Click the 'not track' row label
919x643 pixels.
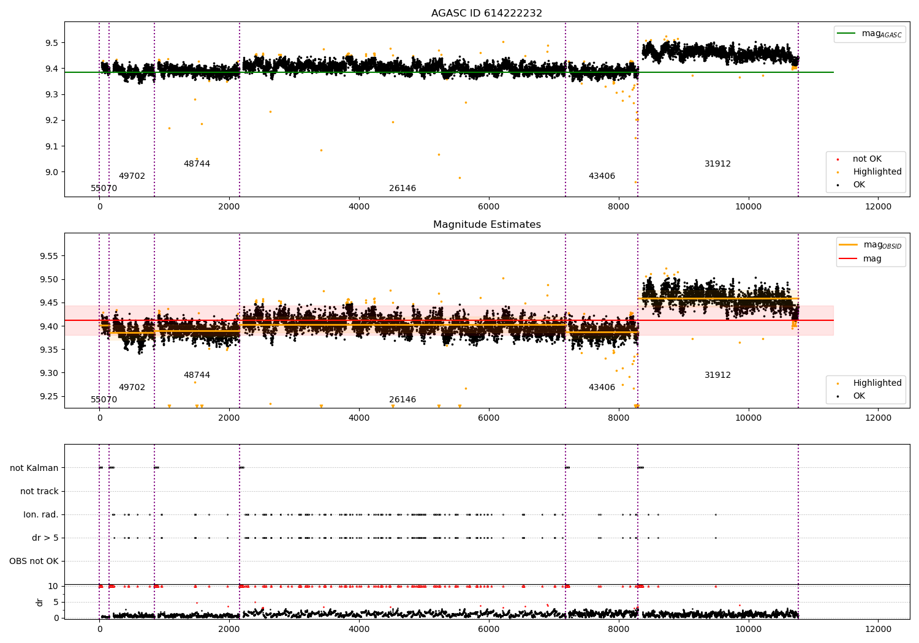pos(39,491)
